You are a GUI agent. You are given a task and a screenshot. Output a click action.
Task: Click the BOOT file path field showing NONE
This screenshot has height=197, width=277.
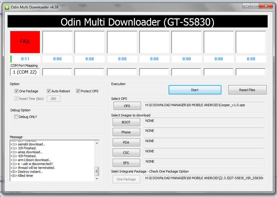pos(204,122)
